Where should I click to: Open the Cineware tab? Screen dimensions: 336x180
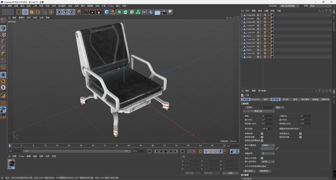(255, 99)
